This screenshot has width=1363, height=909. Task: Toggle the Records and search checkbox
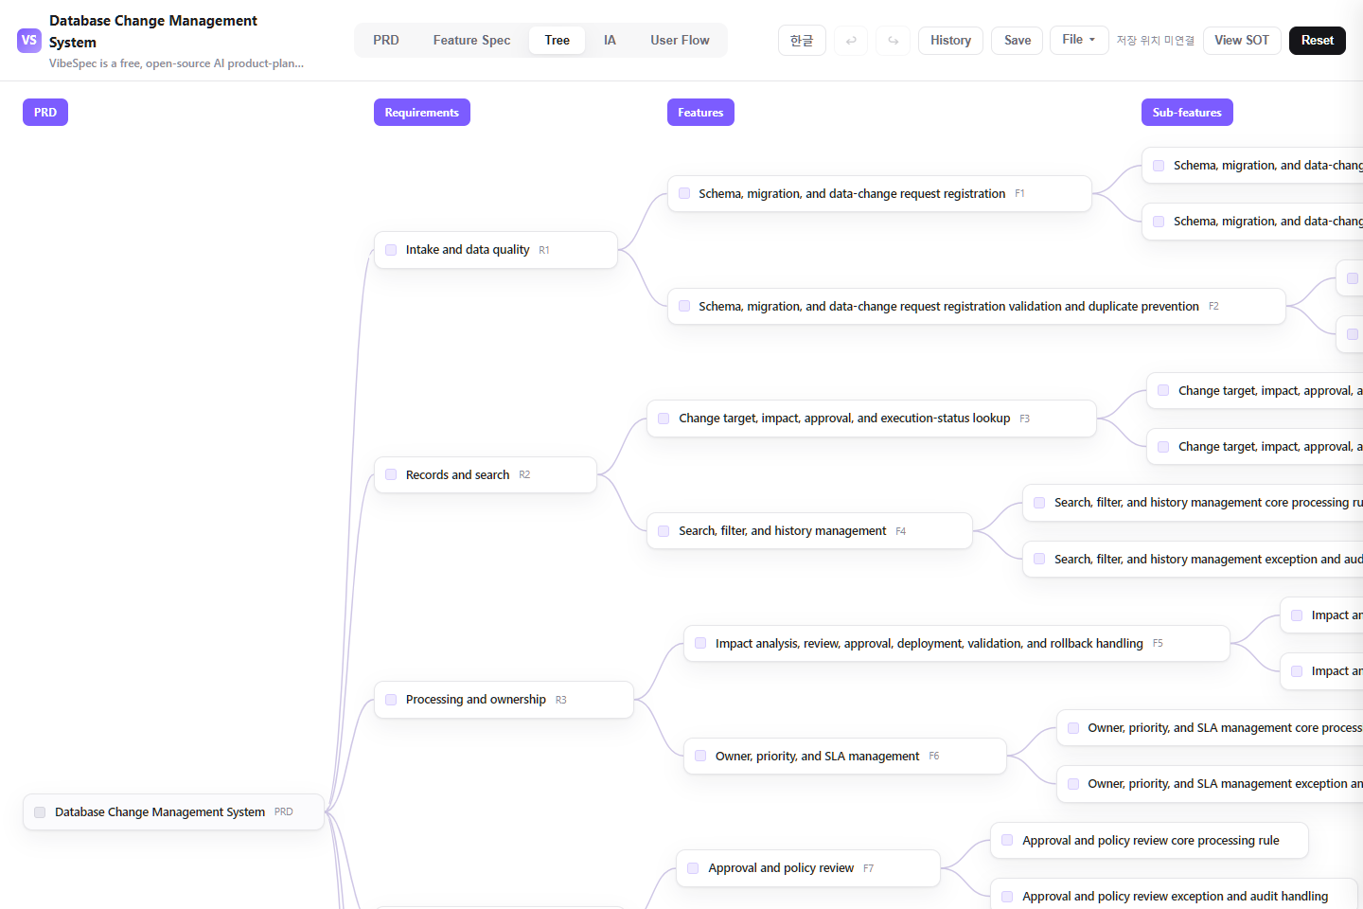point(391,475)
